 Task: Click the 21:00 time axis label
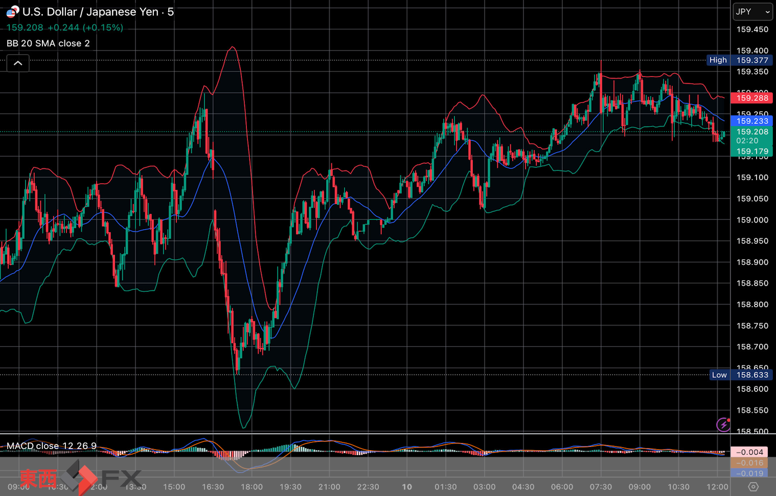pos(329,487)
